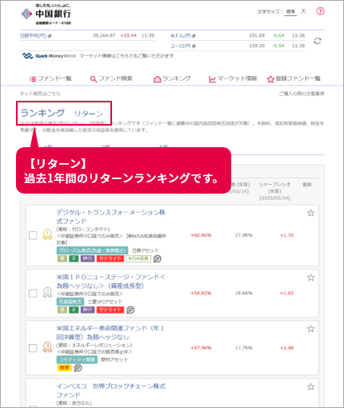Click ご購入の際の注意事項 link
The image size is (344, 408).
tap(302, 94)
